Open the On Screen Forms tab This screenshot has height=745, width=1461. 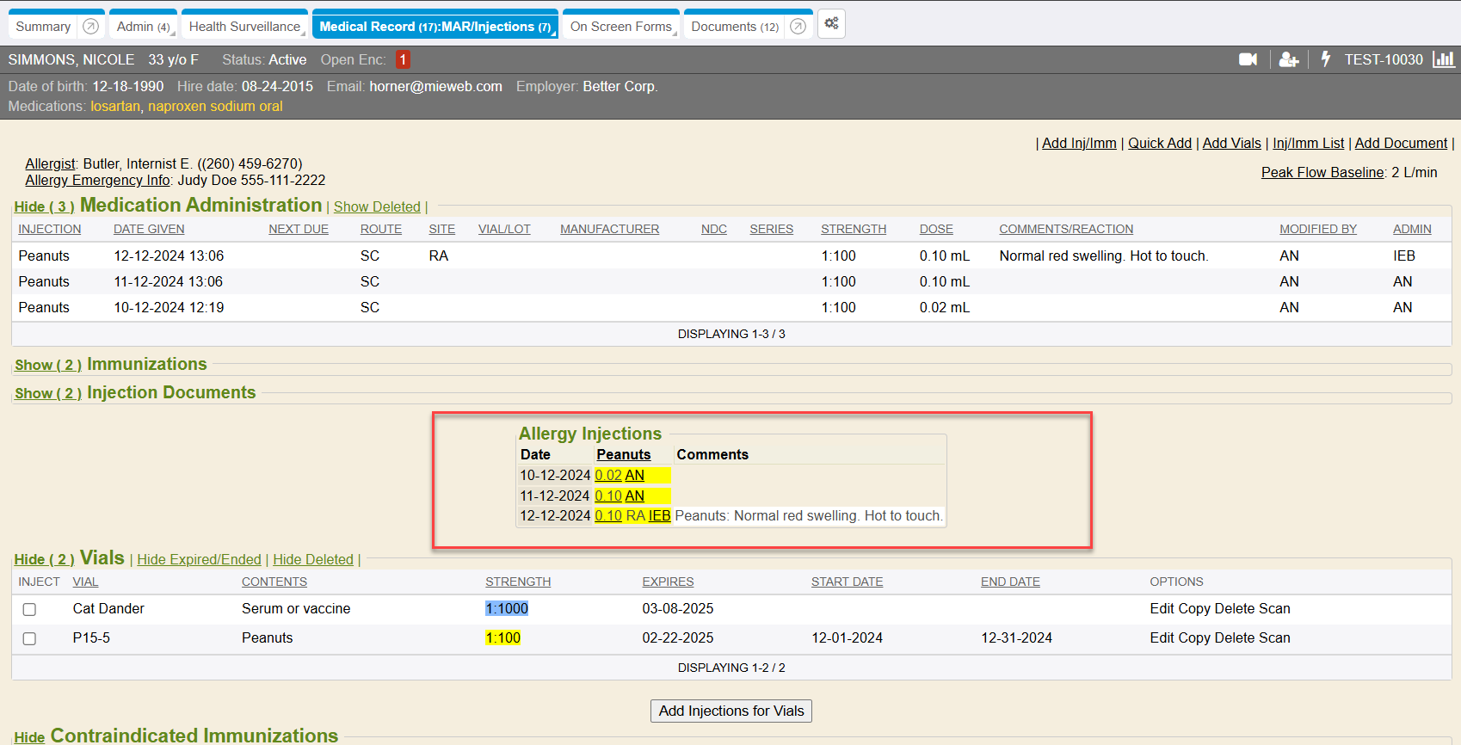point(620,27)
